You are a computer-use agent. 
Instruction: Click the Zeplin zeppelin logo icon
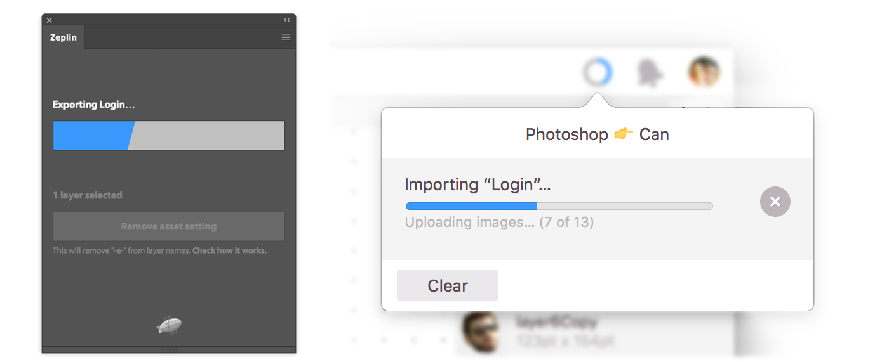(169, 326)
